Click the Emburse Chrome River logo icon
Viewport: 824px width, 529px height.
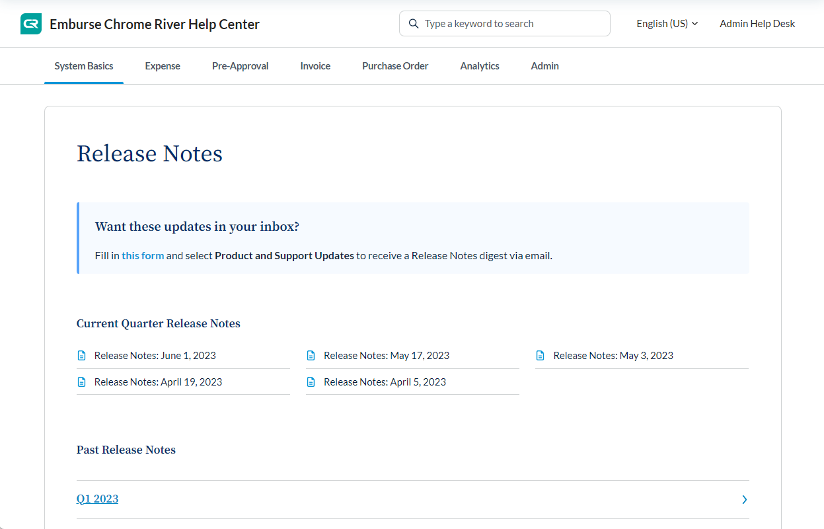[31, 24]
